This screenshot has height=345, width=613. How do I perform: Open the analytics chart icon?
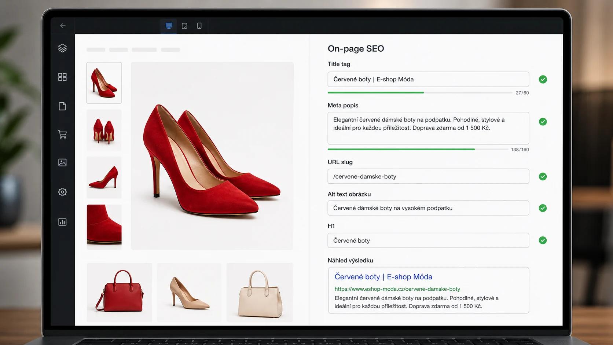click(62, 222)
